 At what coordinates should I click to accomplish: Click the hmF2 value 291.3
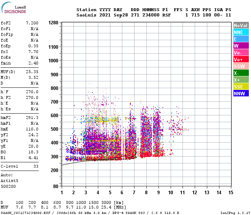(32, 118)
